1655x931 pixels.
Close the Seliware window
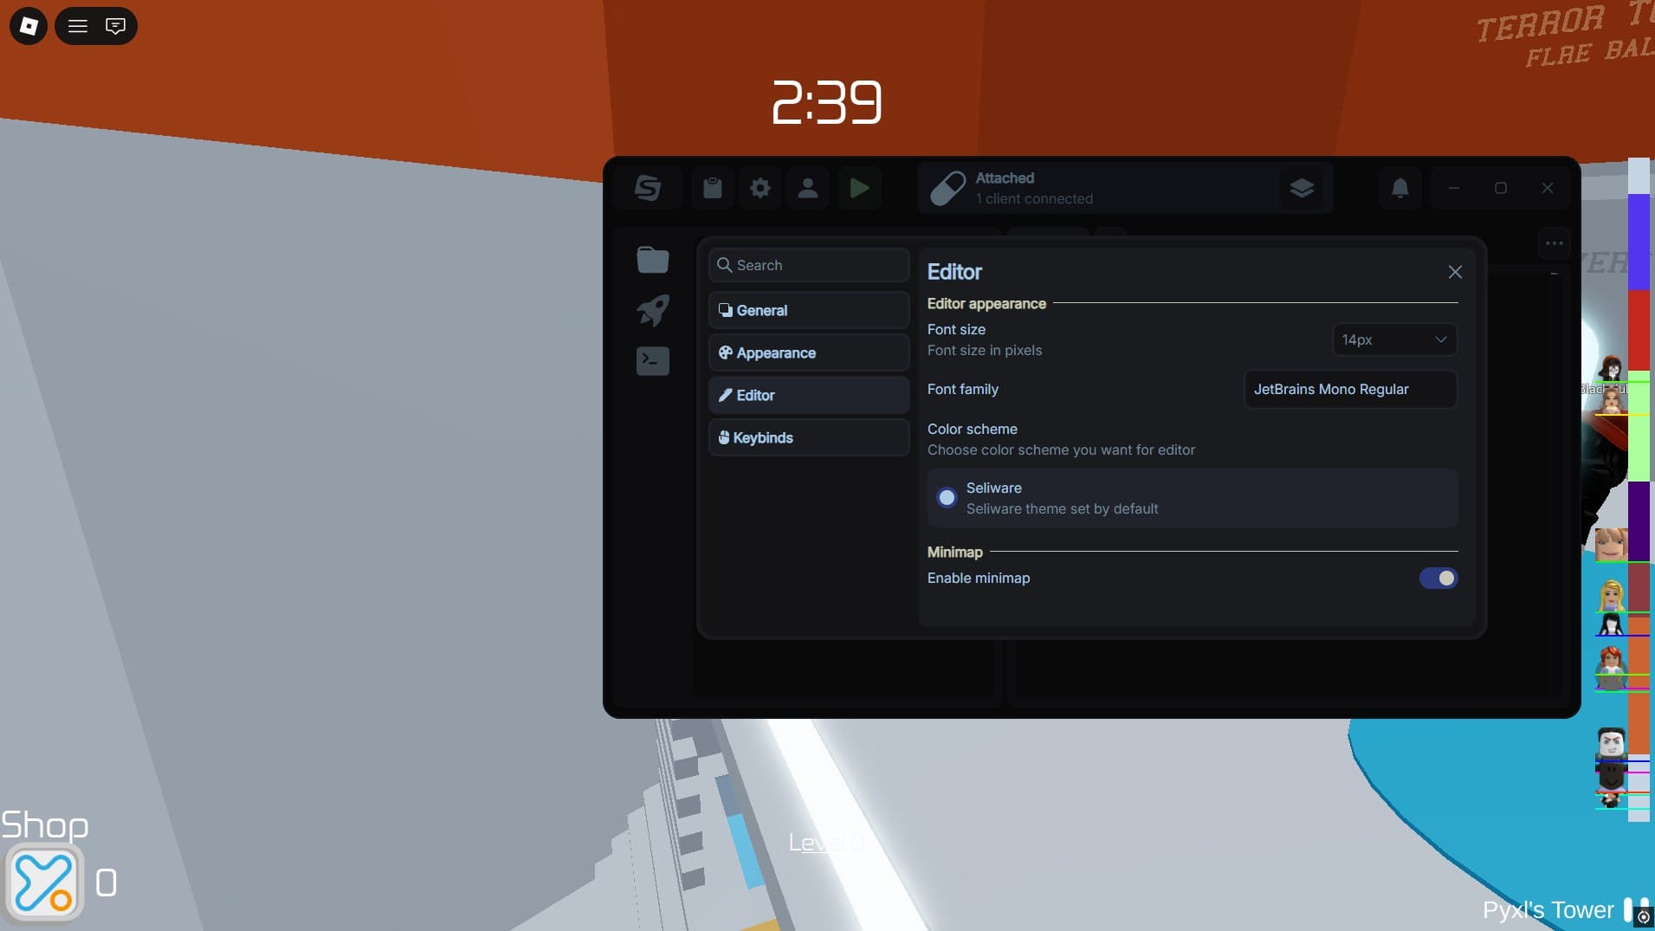(1548, 188)
